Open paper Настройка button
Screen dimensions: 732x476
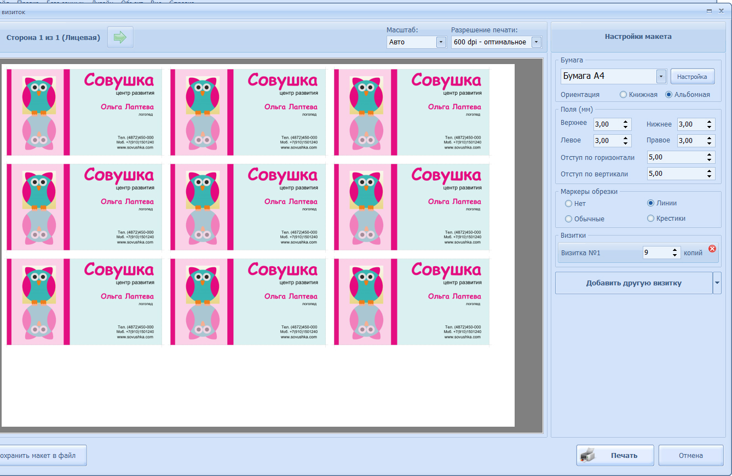point(693,77)
